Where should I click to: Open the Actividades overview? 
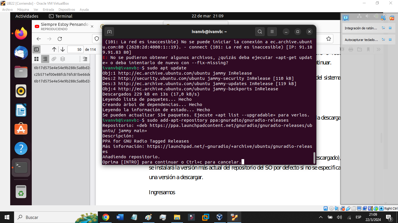pos(27,16)
